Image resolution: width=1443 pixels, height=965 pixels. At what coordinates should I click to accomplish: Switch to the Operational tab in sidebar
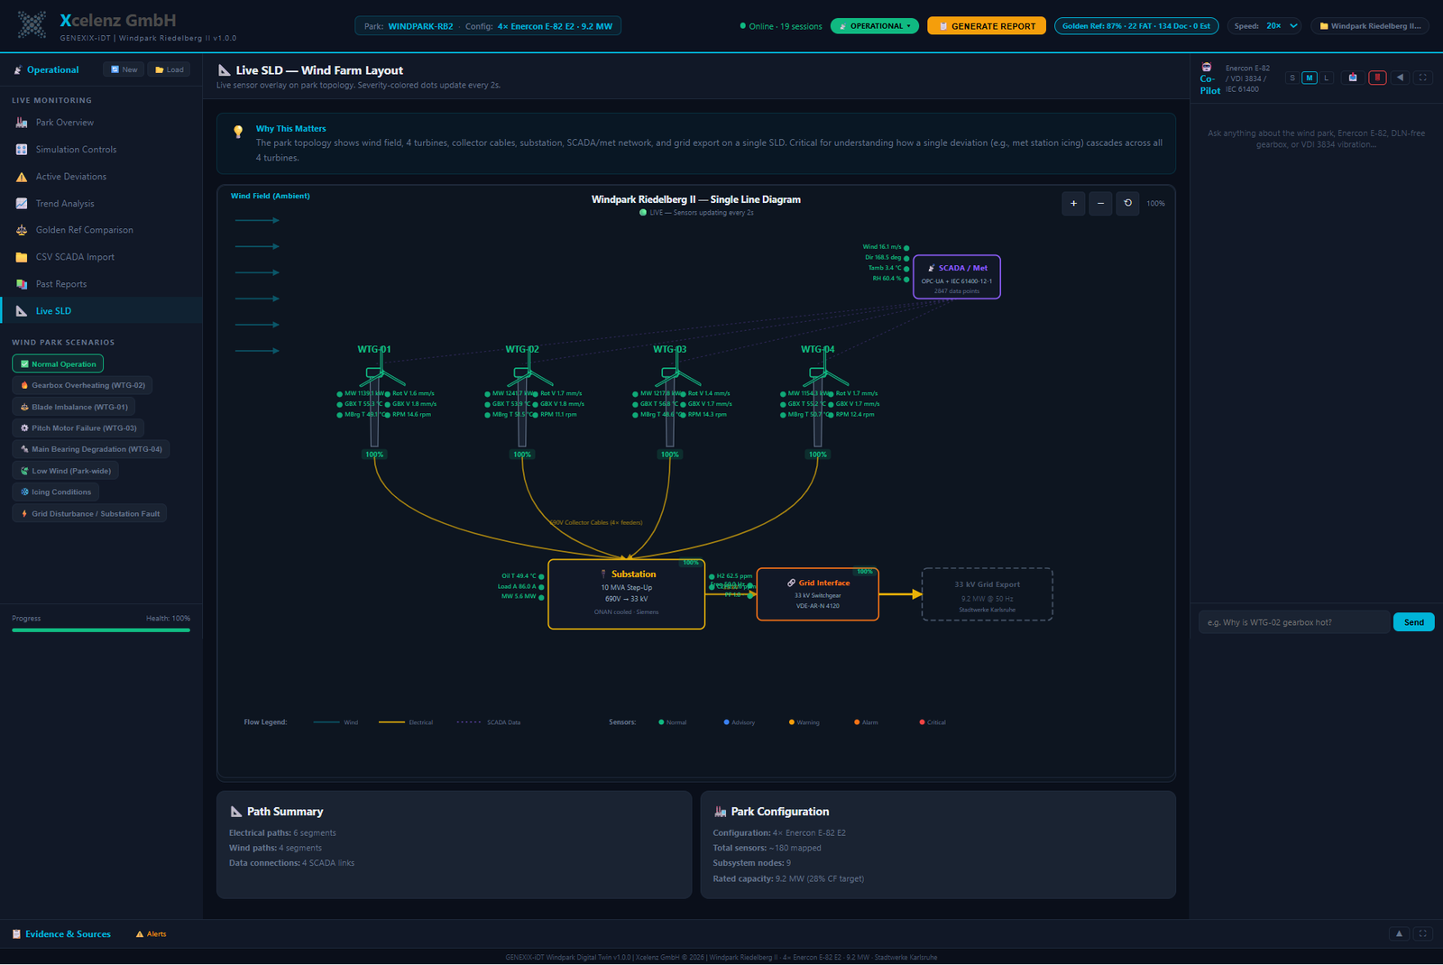tap(47, 70)
